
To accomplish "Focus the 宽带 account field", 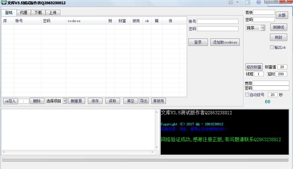I will coord(271,83).
